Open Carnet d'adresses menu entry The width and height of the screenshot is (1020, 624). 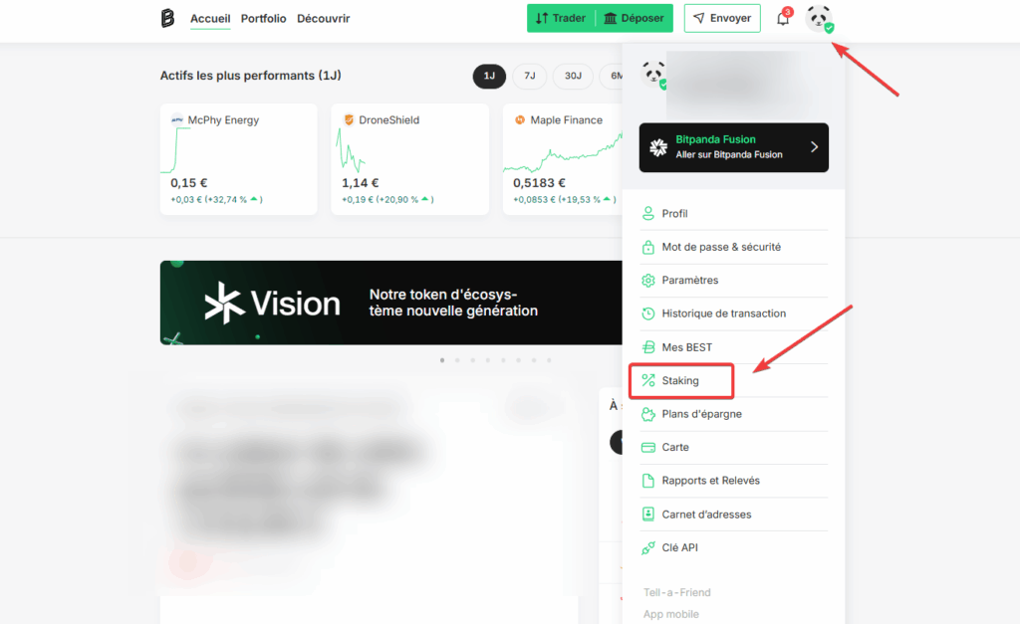point(734,515)
